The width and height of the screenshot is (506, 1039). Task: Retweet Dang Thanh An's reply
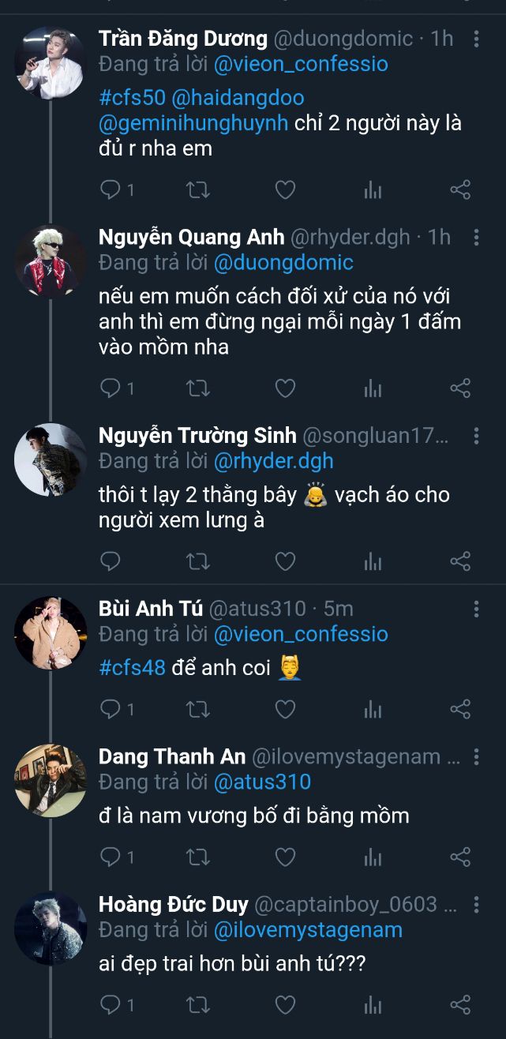tap(197, 857)
